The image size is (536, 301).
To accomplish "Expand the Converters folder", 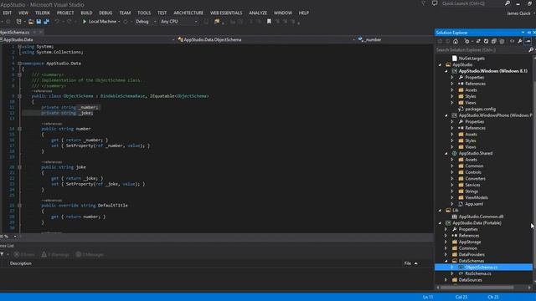I will pos(452,179).
